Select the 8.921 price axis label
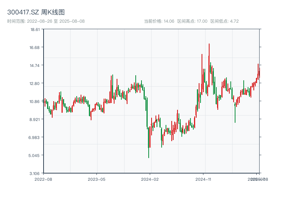288x216 pixels. [35, 120]
